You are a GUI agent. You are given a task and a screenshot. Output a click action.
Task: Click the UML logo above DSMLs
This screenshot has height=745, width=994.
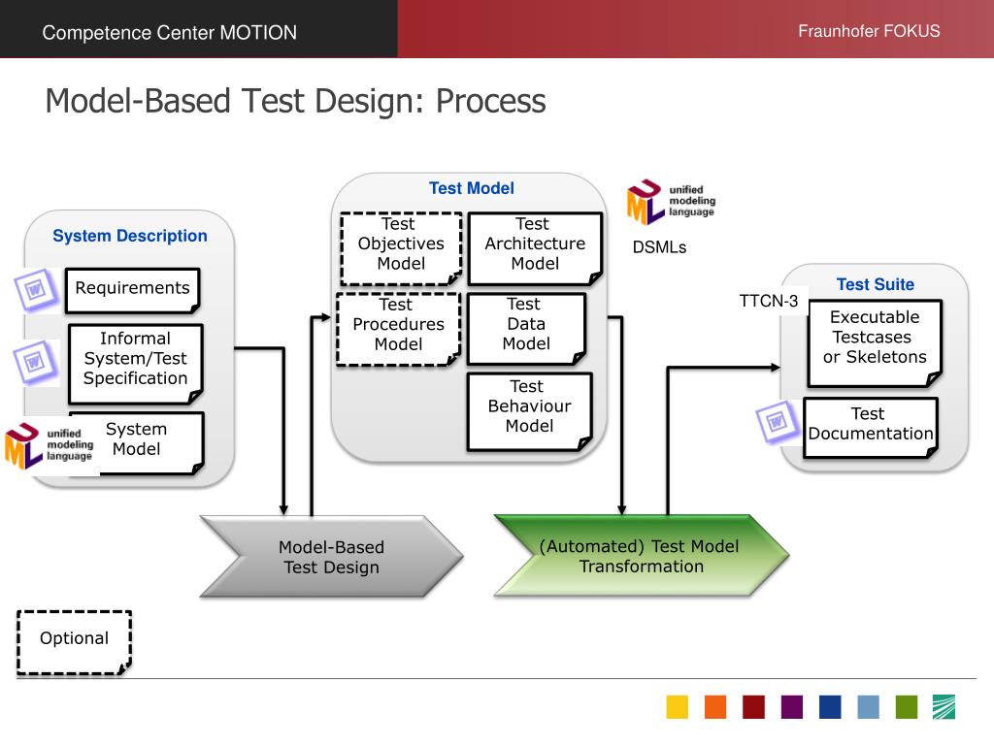pos(672,202)
